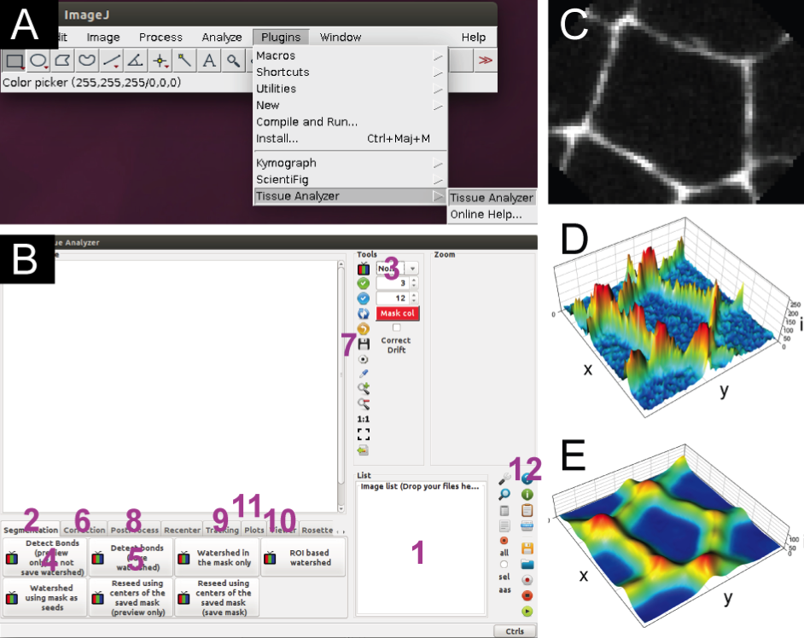
Task: Click the green arrow export icon in Tools
Action: (363, 450)
